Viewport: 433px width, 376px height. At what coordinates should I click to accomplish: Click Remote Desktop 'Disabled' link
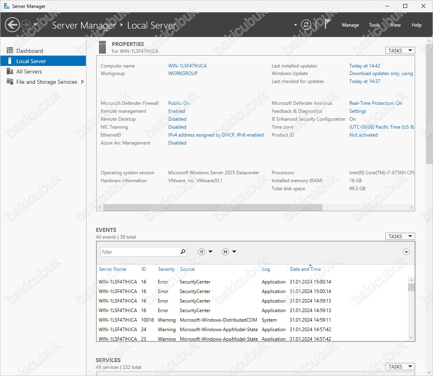tap(177, 119)
